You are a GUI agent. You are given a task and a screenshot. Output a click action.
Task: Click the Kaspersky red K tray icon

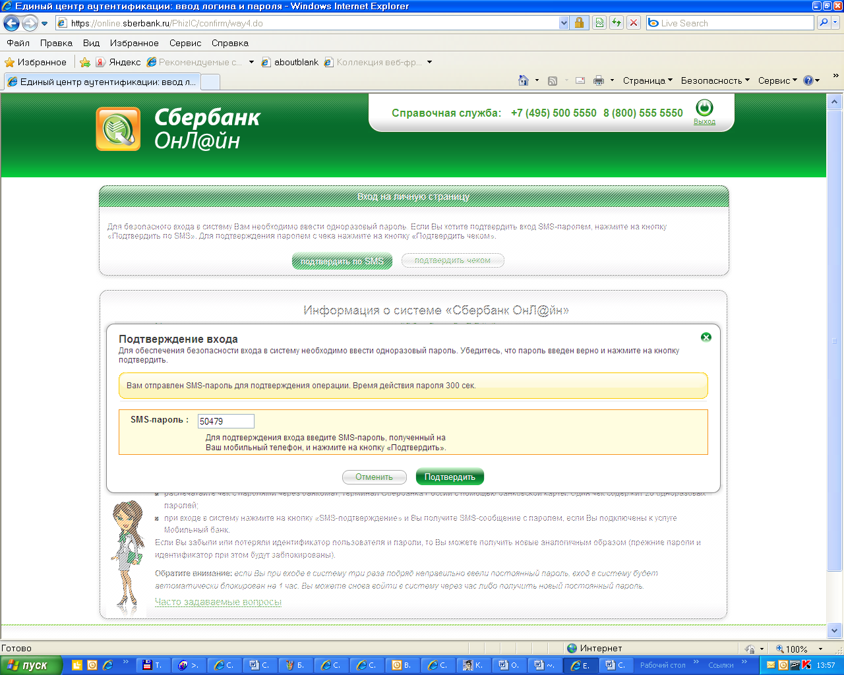(806, 665)
